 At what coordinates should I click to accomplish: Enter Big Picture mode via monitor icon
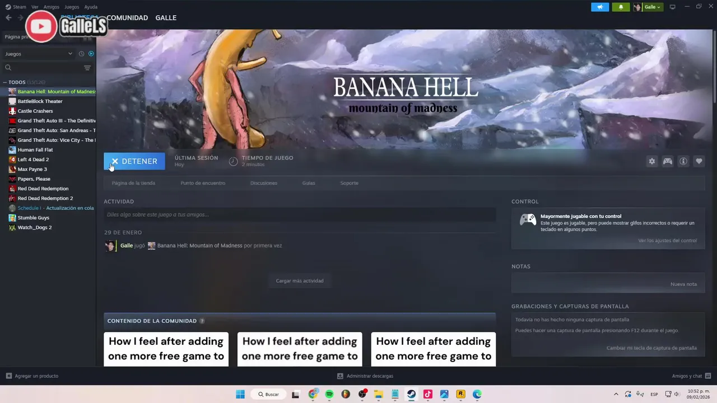point(673,7)
